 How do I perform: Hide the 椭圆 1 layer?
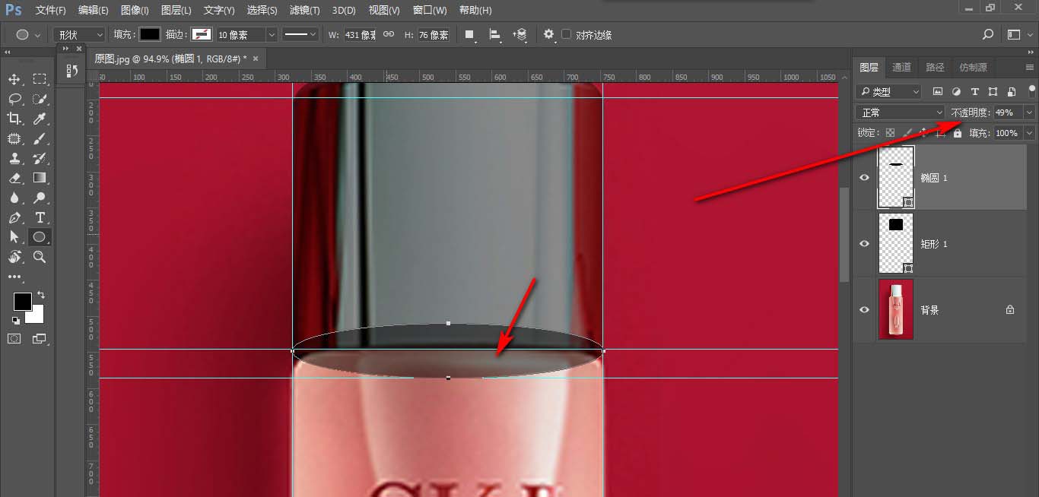tap(864, 177)
